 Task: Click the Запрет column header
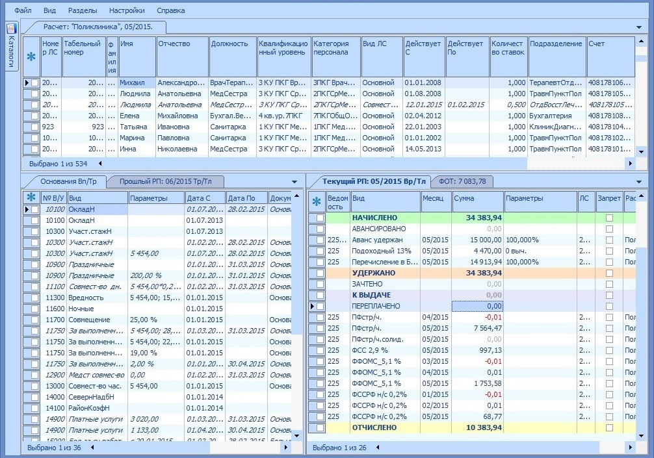609,202
